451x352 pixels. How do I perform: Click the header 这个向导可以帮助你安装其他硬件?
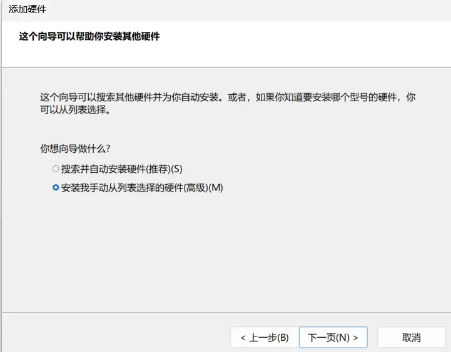89,37
